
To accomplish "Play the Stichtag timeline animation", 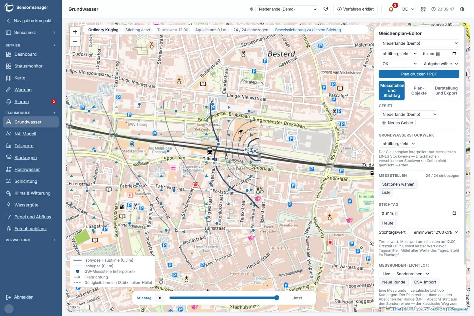I will tap(160, 298).
